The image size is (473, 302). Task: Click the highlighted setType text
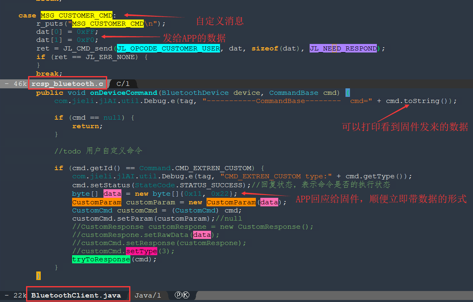pos(141,251)
